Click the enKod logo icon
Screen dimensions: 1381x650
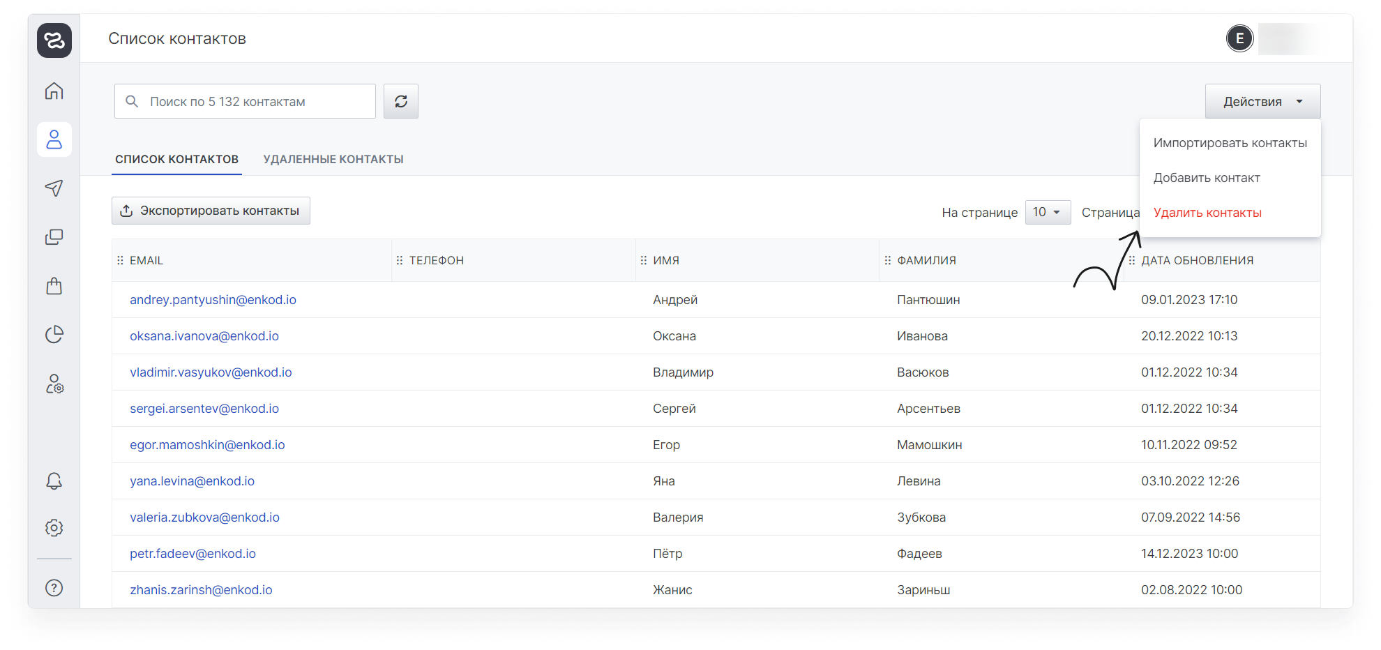click(x=54, y=40)
